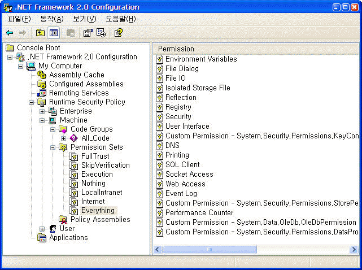Collapse the Runtime Security Policy node
Viewport: 362px width, 270px height.
[x=32, y=102]
